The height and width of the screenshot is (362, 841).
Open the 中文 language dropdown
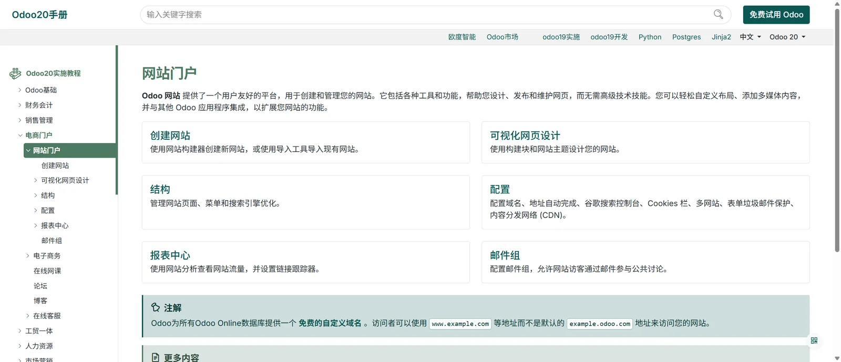pos(750,37)
